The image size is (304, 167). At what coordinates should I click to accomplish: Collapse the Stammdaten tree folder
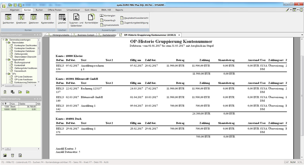(6, 43)
